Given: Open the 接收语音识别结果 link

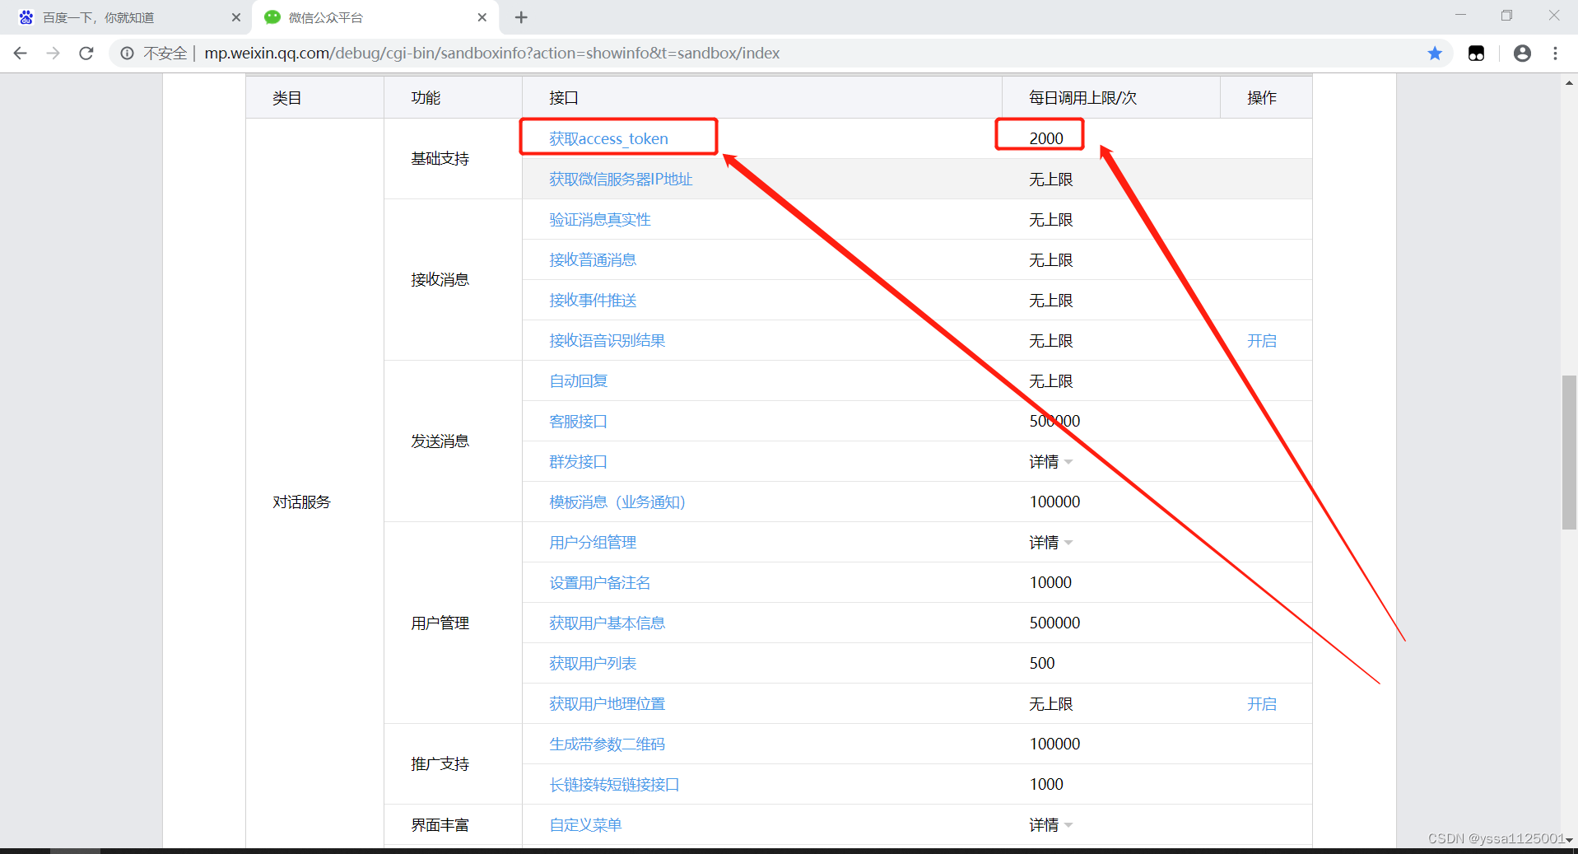Looking at the screenshot, I should pyautogui.click(x=607, y=341).
